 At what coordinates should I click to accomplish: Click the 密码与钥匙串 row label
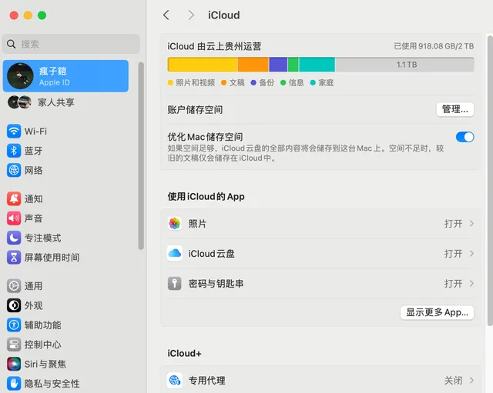[x=216, y=284]
